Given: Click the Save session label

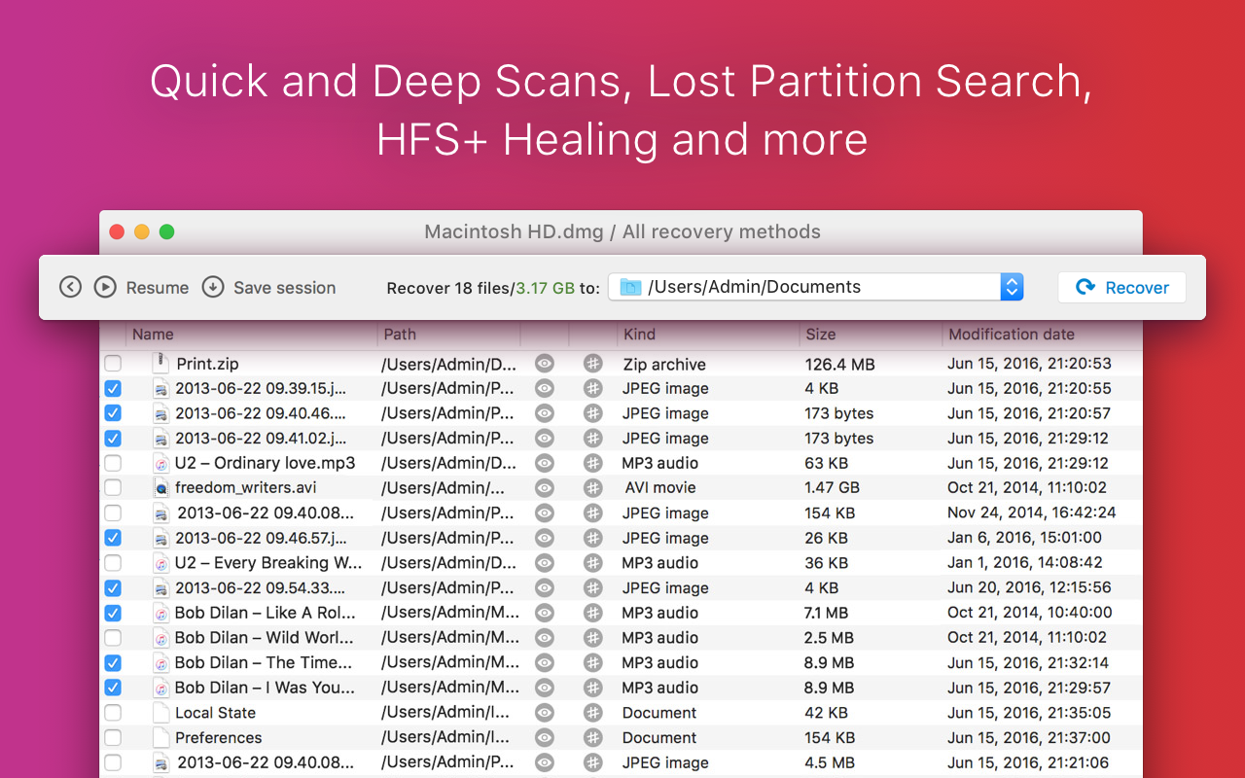Looking at the screenshot, I should tap(284, 288).
